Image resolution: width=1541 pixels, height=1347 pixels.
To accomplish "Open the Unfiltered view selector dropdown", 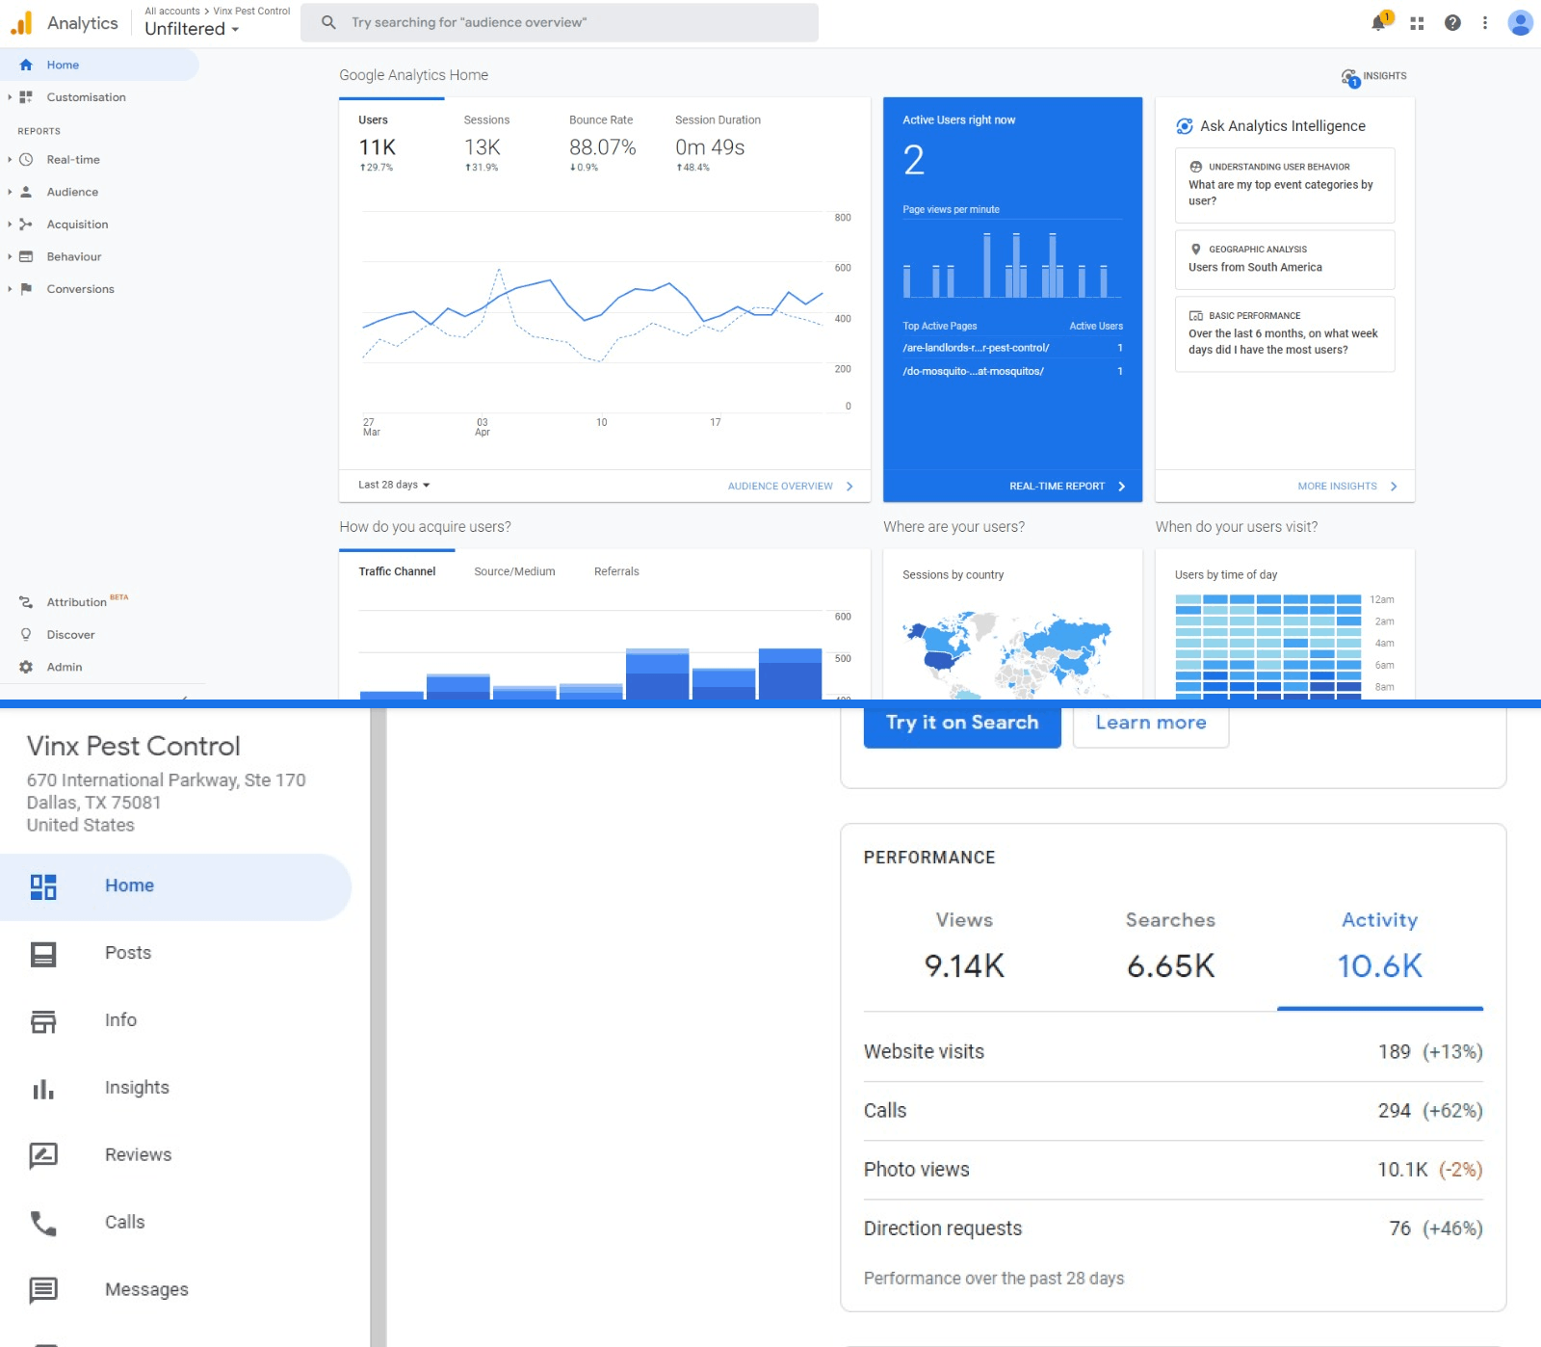I will pyautogui.click(x=192, y=29).
